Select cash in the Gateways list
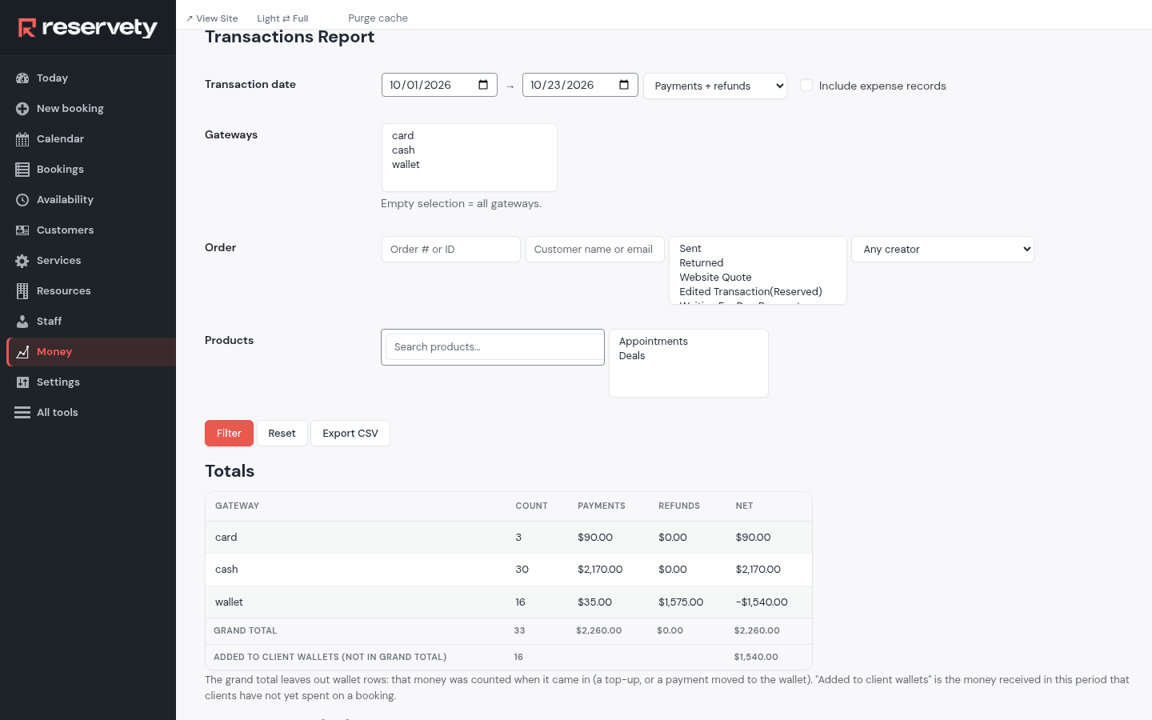This screenshot has height=720, width=1152. point(469,150)
